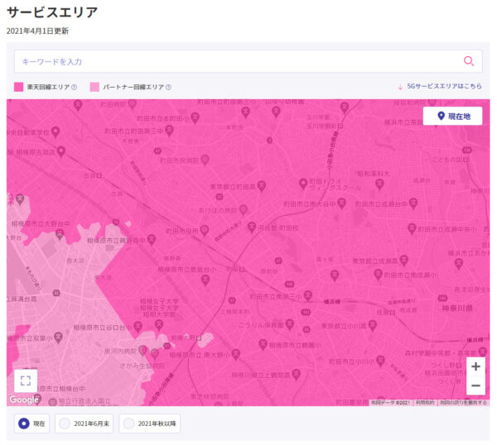Click the さがみ生協病院 label
The image size is (497, 445).
142,366
